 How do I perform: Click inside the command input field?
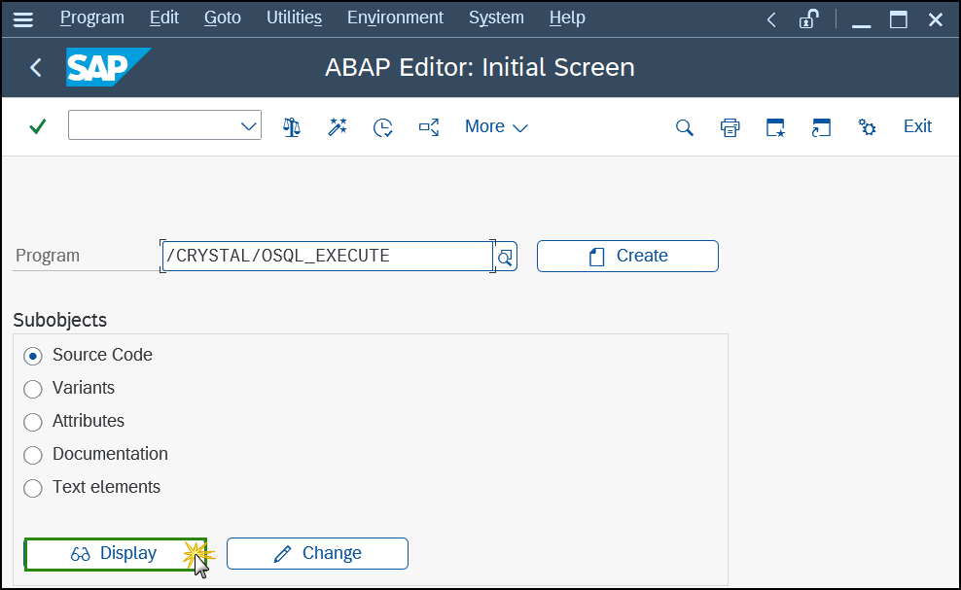tap(154, 125)
